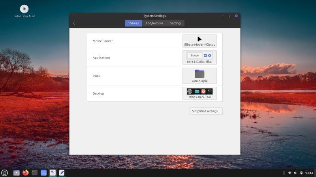Choose mouse pointer theme Bibata-Modern-Classic
The image size is (316, 177).
click(x=199, y=41)
